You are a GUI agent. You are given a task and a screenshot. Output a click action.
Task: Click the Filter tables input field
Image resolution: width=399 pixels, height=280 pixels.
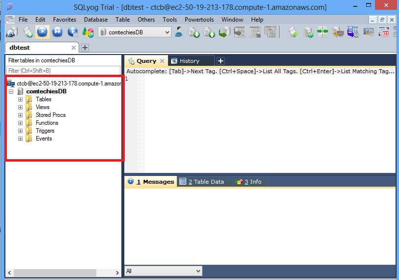(x=63, y=70)
